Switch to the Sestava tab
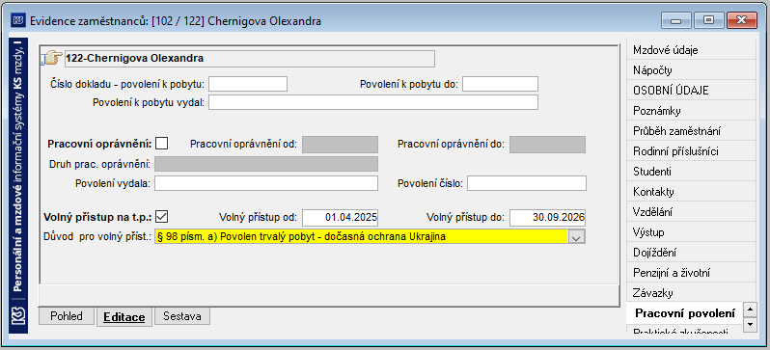This screenshot has width=770, height=350. [x=182, y=316]
